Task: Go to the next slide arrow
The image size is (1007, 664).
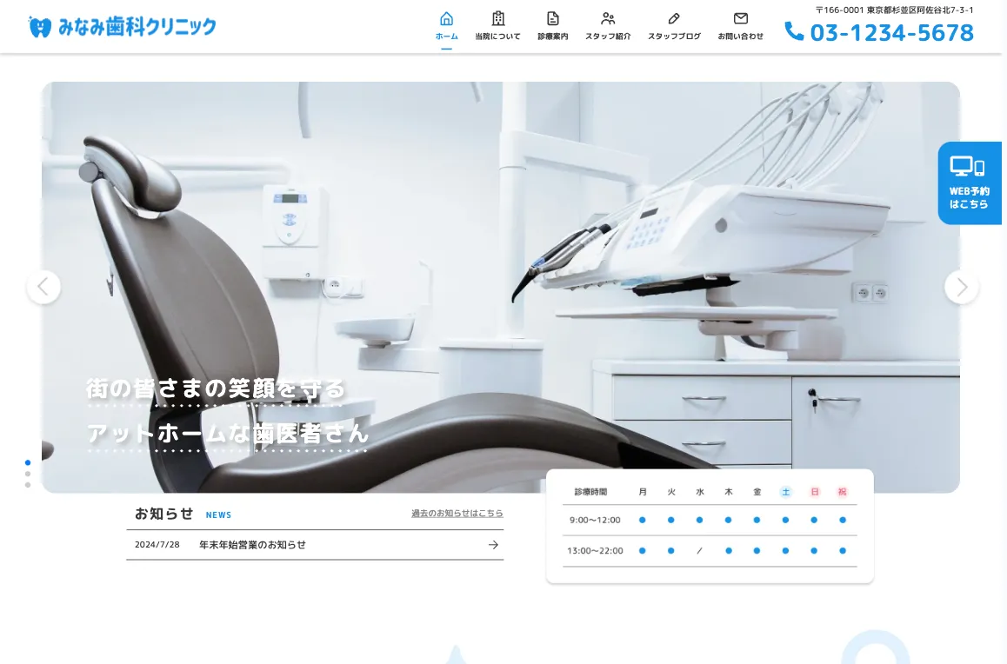Action: click(x=961, y=287)
